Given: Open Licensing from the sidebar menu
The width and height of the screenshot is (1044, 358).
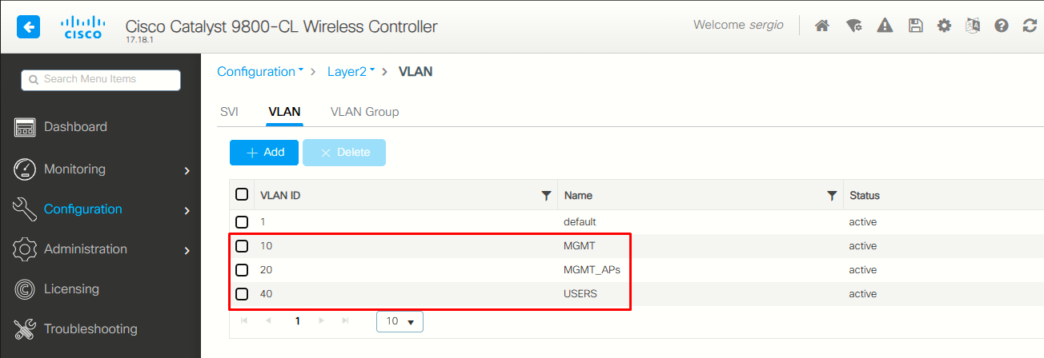Looking at the screenshot, I should 71,289.
